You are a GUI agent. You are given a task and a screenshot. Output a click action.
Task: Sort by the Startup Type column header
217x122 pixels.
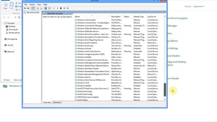(x=139, y=17)
